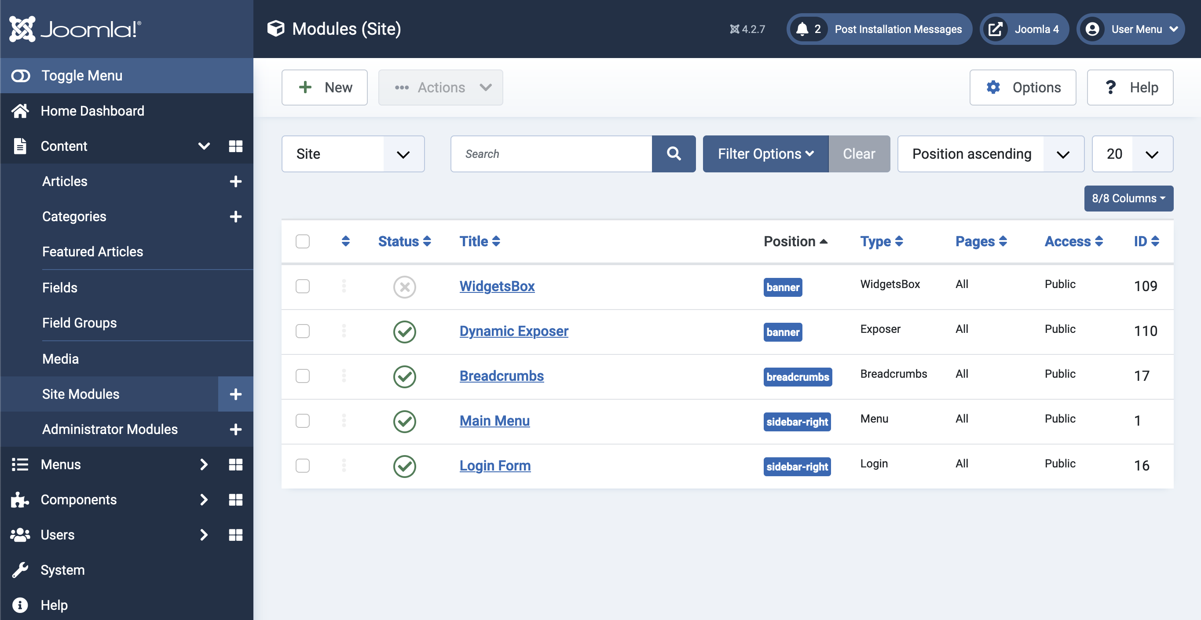Expand the Content menu chevron
The height and width of the screenshot is (620, 1201).
(x=204, y=146)
